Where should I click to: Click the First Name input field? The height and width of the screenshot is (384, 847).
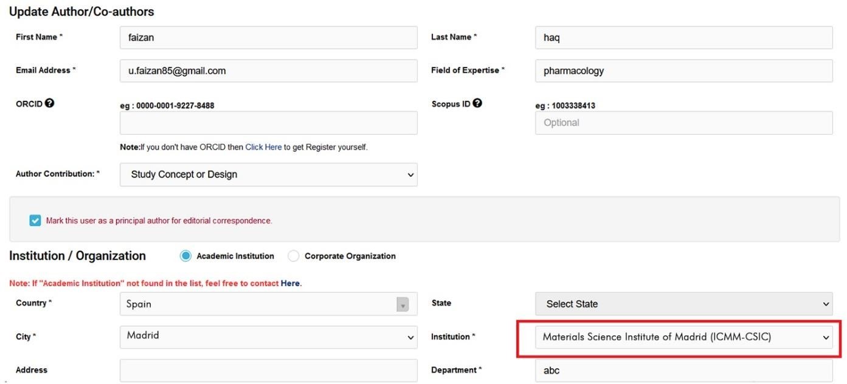268,38
